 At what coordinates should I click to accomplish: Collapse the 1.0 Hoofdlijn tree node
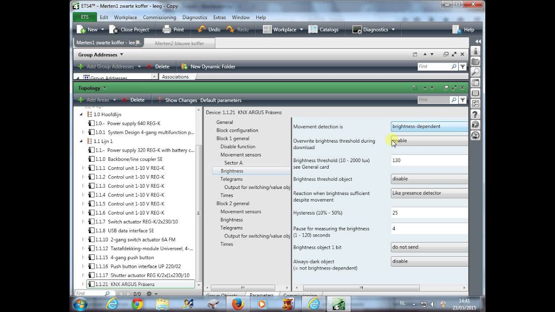coord(81,114)
